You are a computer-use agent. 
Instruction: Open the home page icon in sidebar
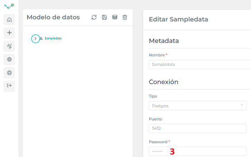click(9, 20)
